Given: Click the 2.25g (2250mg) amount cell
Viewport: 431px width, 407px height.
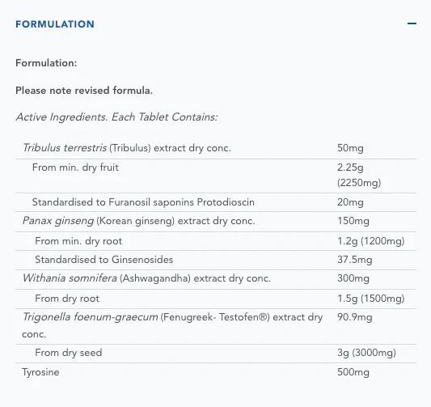Looking at the screenshot, I should tap(359, 175).
